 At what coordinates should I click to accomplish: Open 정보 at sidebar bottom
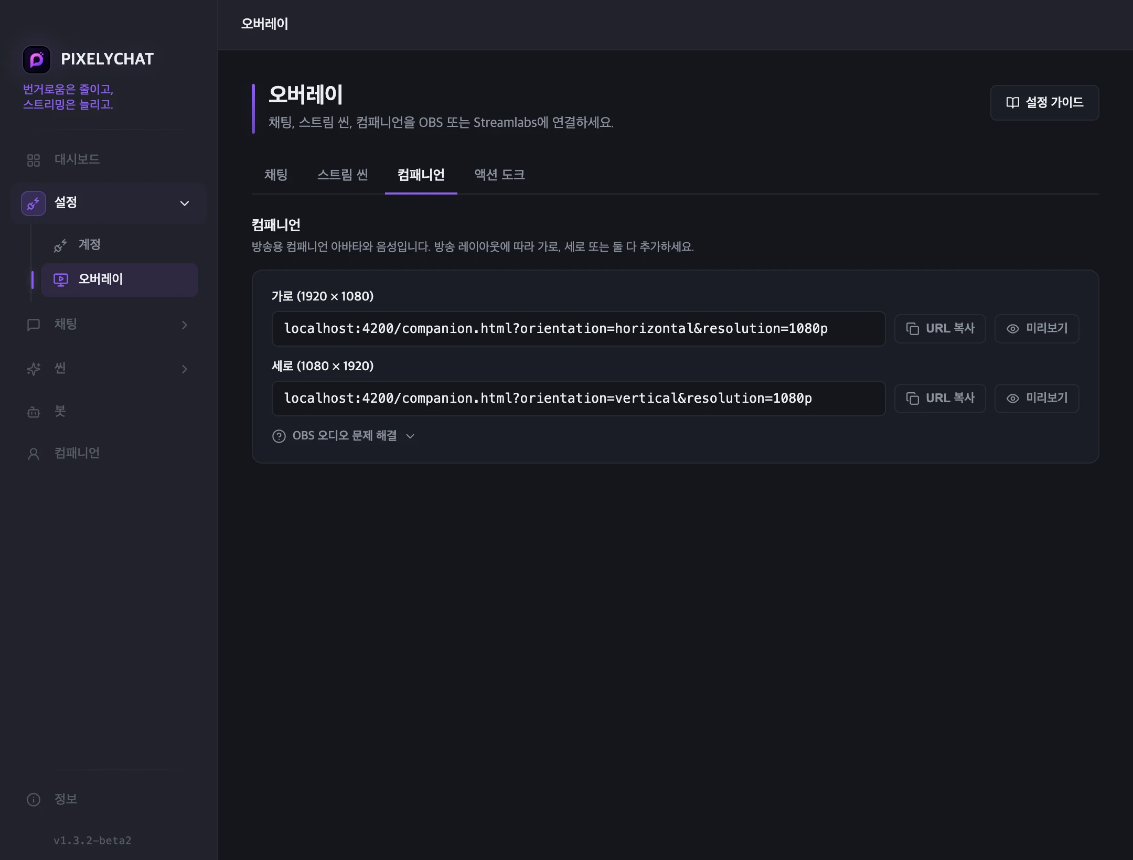pyautogui.click(x=109, y=800)
